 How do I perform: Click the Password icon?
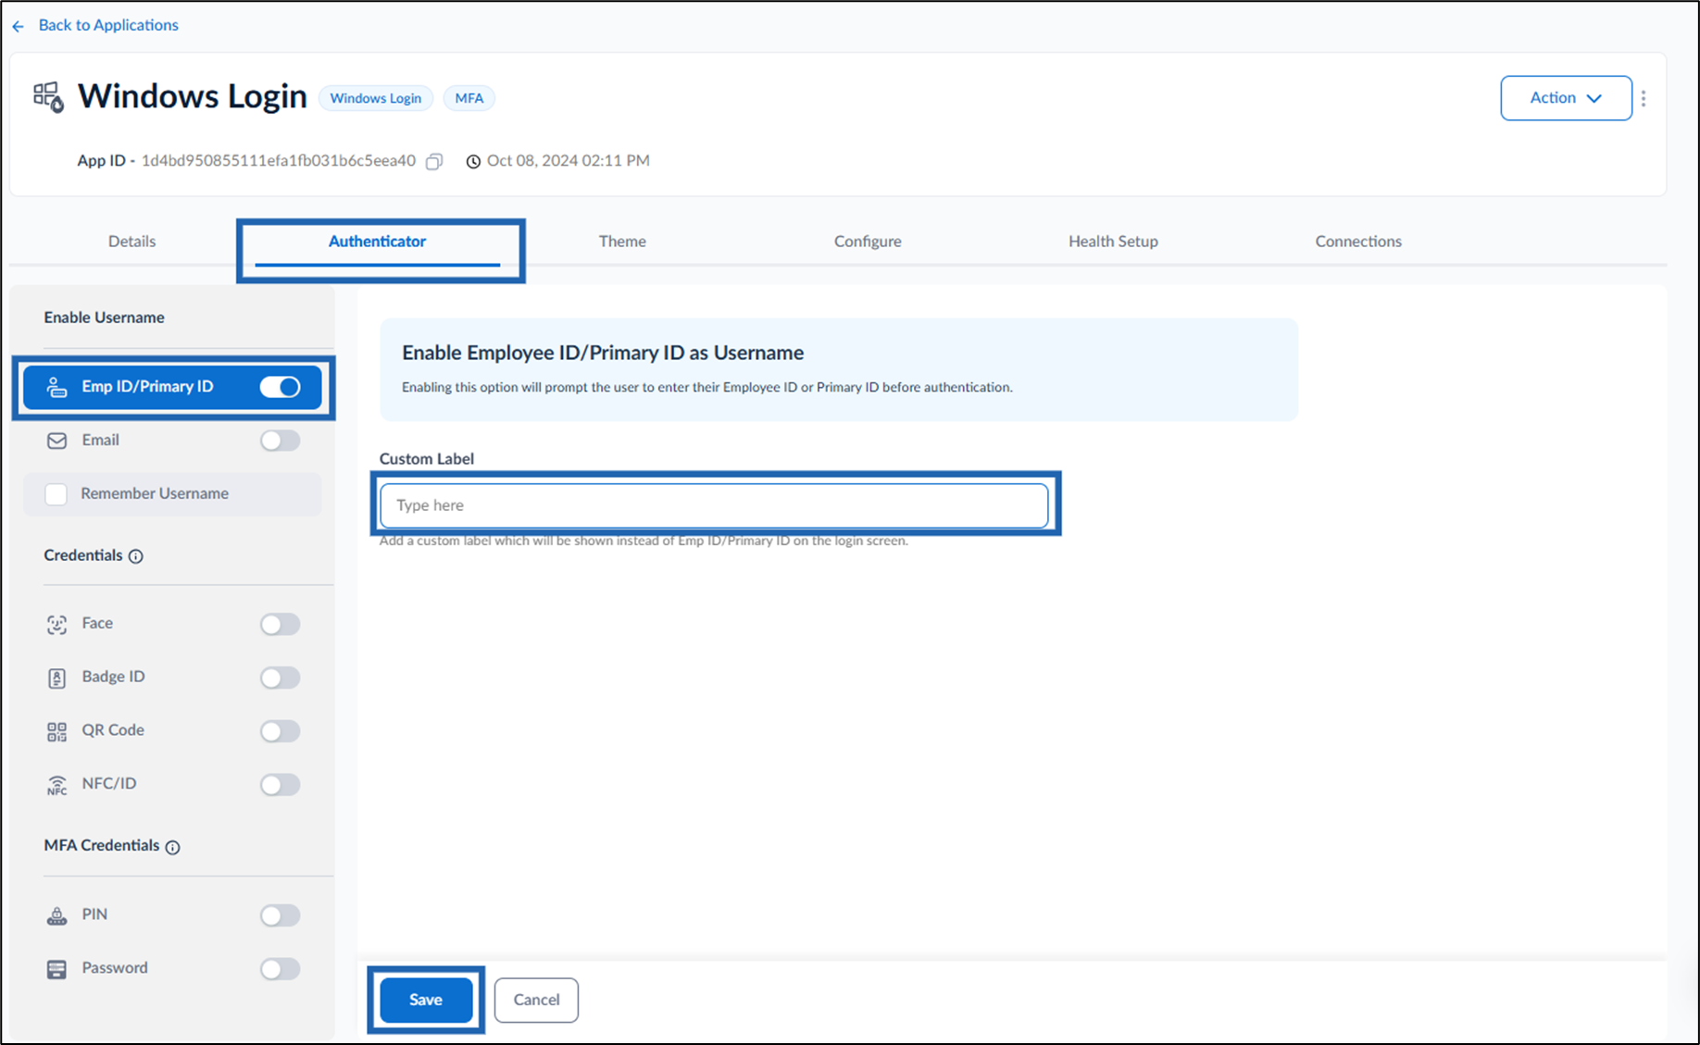tap(56, 969)
